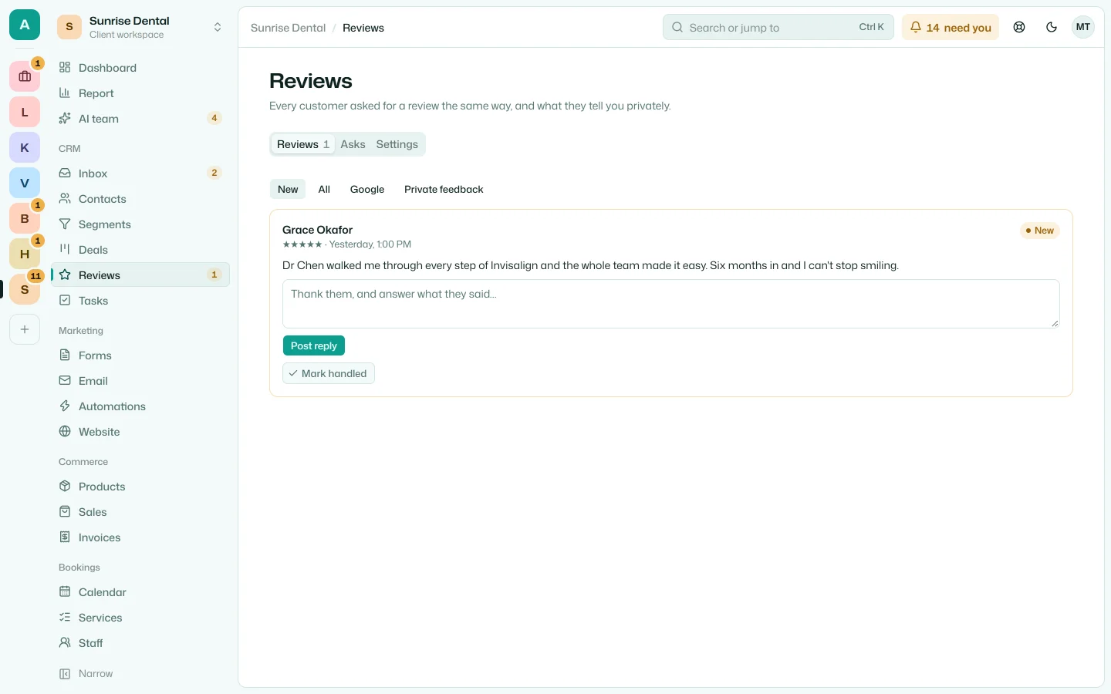The height and width of the screenshot is (694, 1111).
Task: Open the 14 need you notifications
Action: tap(951, 27)
